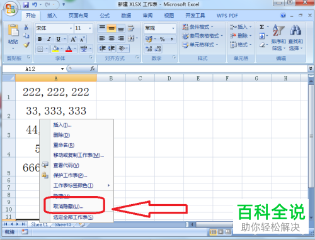315x240 pixels.
Task: Decrease font size with small A
Action: click(82, 39)
